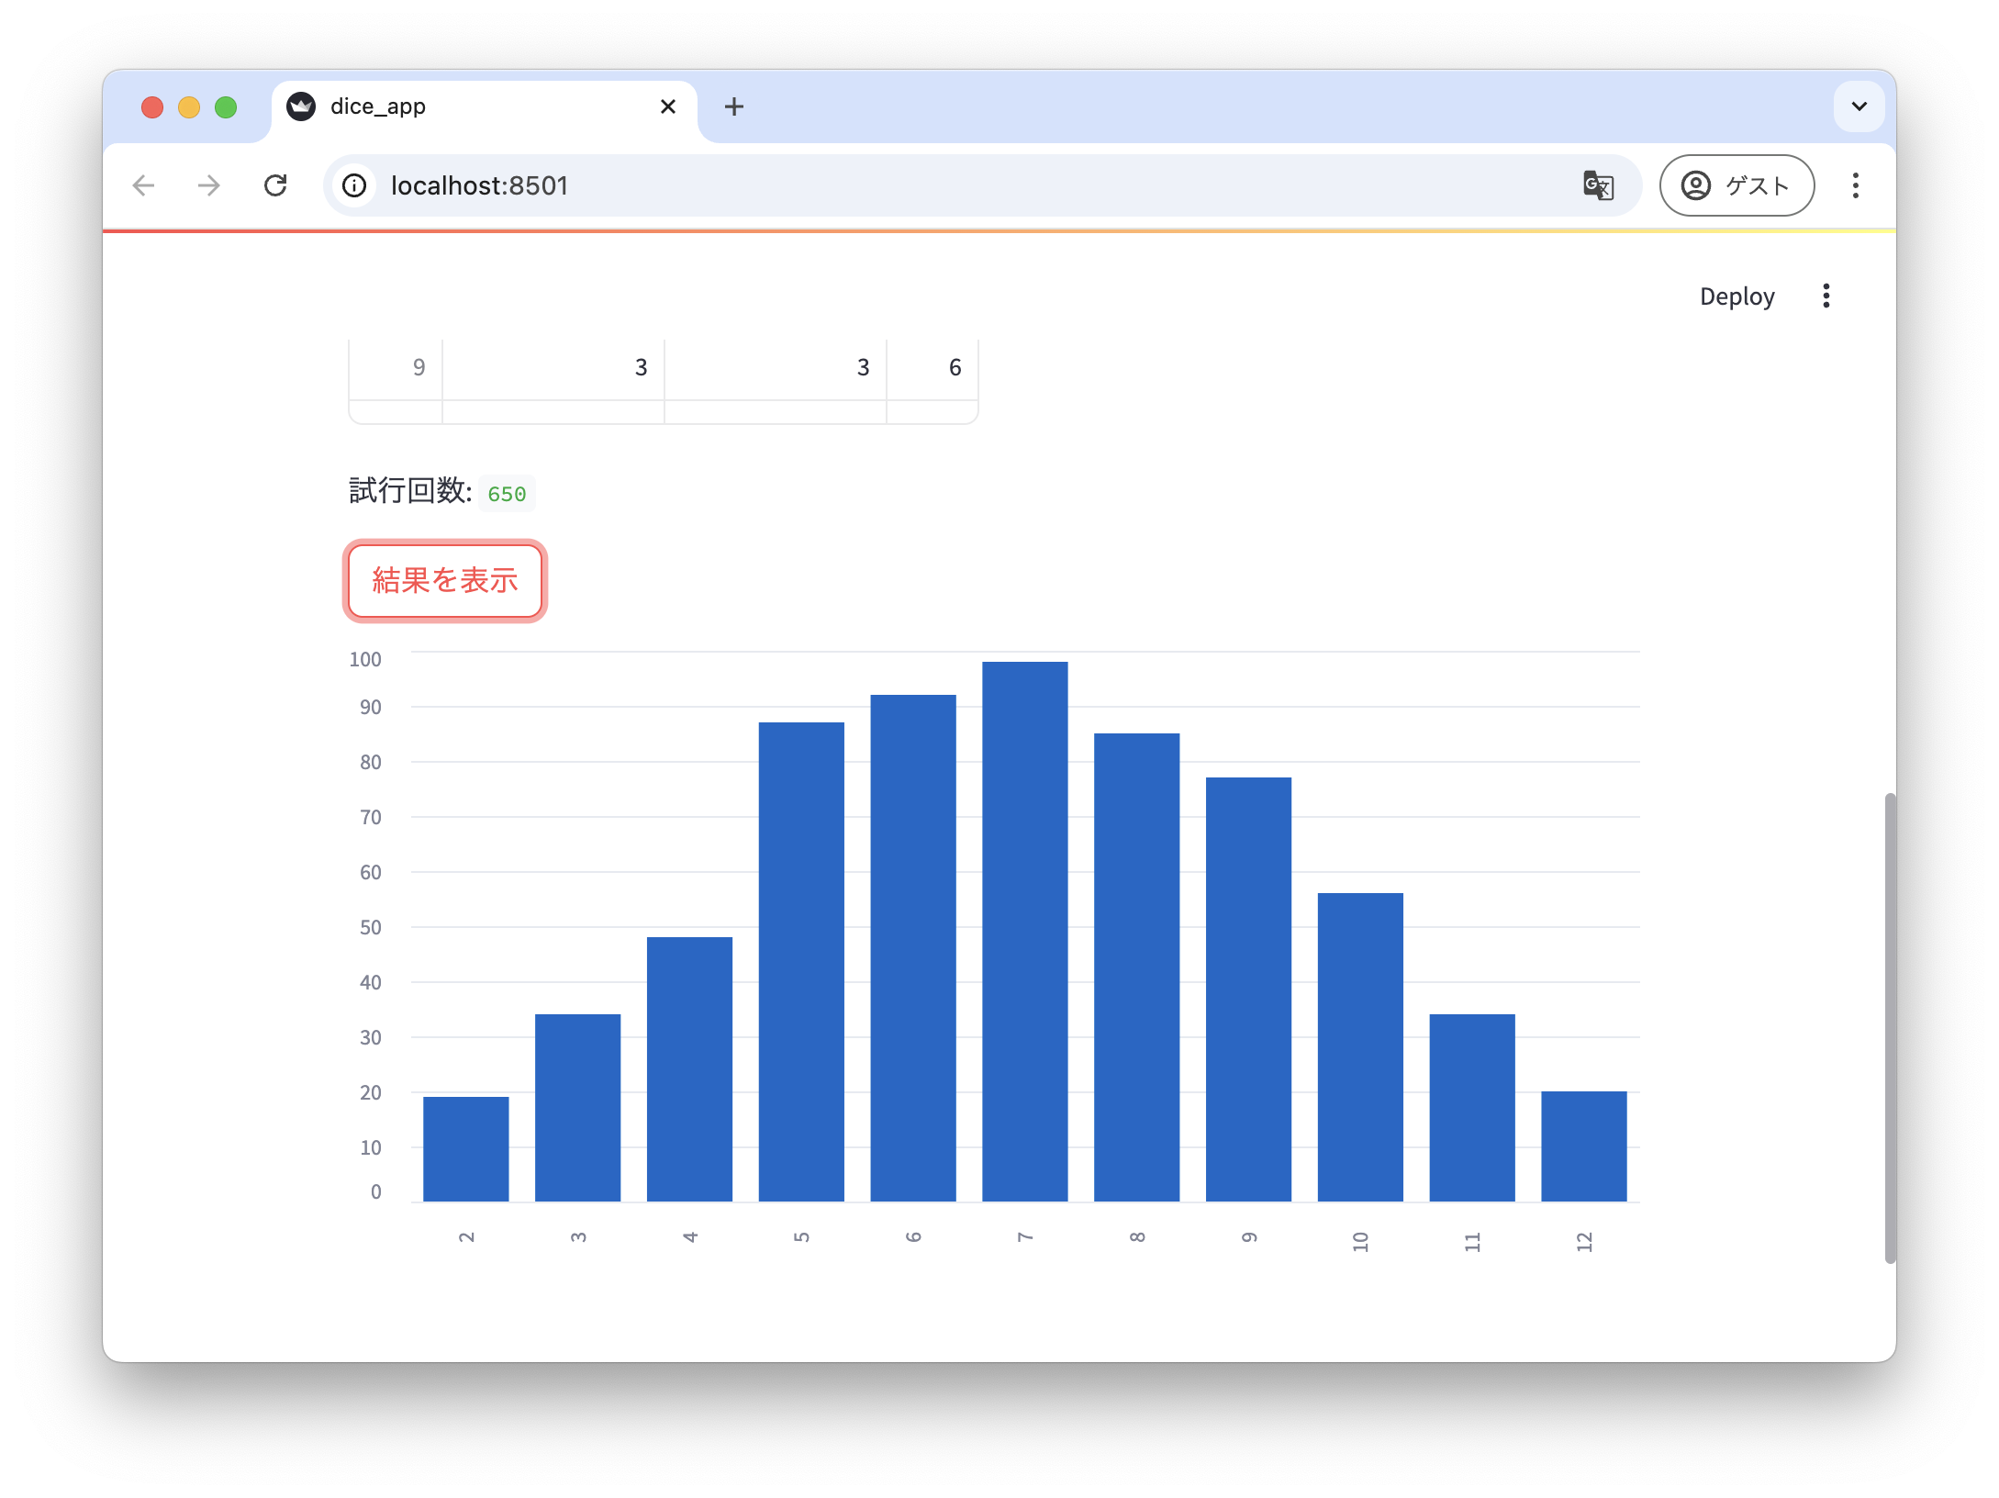This screenshot has width=1999, height=1498.
Task: Click the tallest bar for sum 7
Action: (1024, 931)
